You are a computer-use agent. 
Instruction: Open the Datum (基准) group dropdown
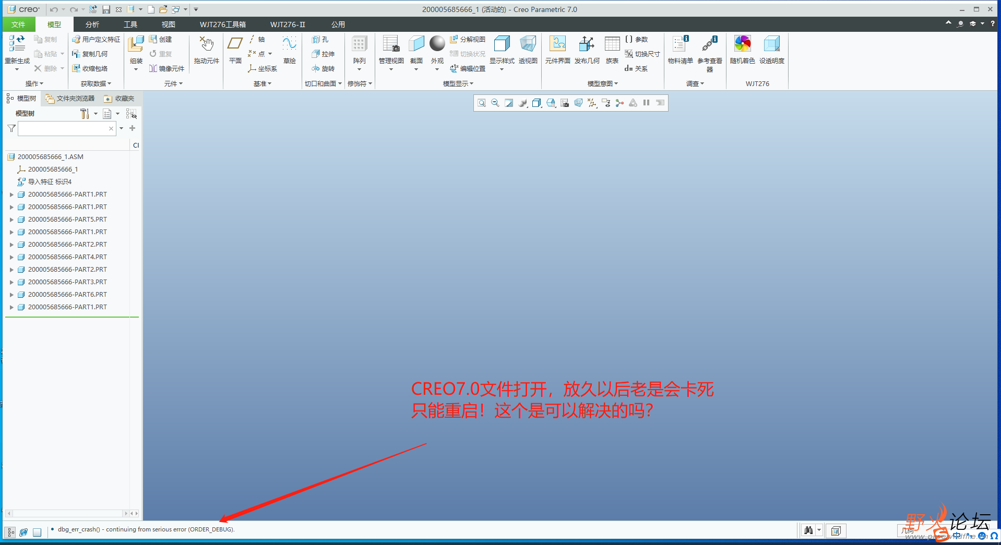pyautogui.click(x=263, y=83)
